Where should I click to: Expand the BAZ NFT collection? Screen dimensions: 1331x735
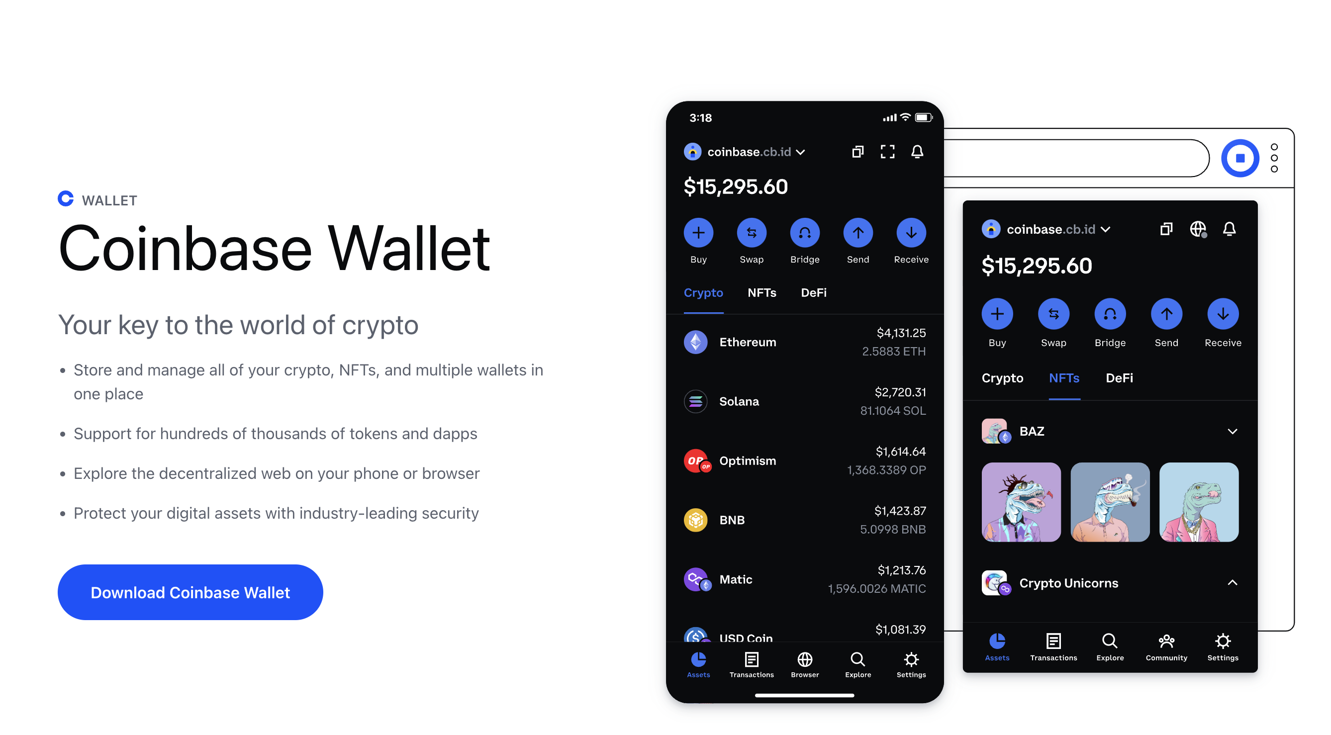1234,432
